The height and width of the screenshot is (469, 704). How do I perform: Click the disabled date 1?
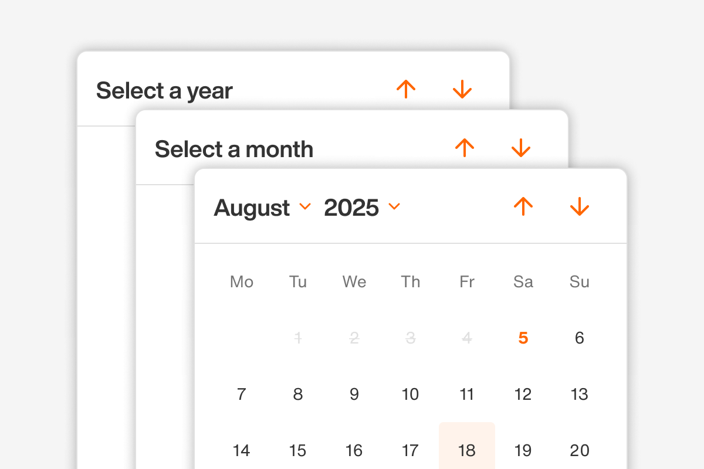tap(297, 338)
